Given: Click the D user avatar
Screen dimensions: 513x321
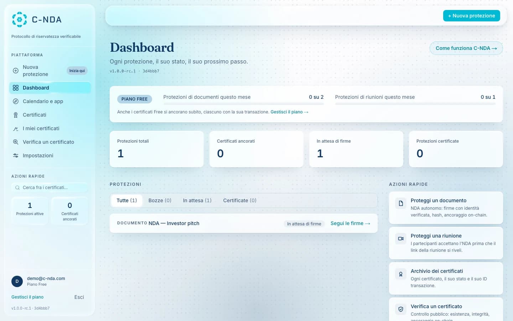Looking at the screenshot, I should point(17,281).
